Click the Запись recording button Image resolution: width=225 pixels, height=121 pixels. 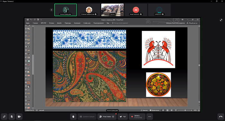point(137,117)
